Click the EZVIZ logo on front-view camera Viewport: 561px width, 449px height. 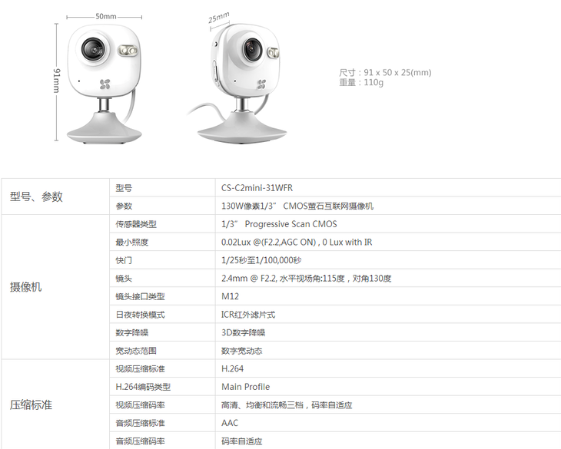(105, 84)
